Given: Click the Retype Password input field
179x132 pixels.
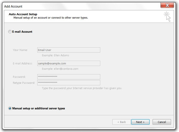Looking at the screenshot, I should tap(69, 83).
